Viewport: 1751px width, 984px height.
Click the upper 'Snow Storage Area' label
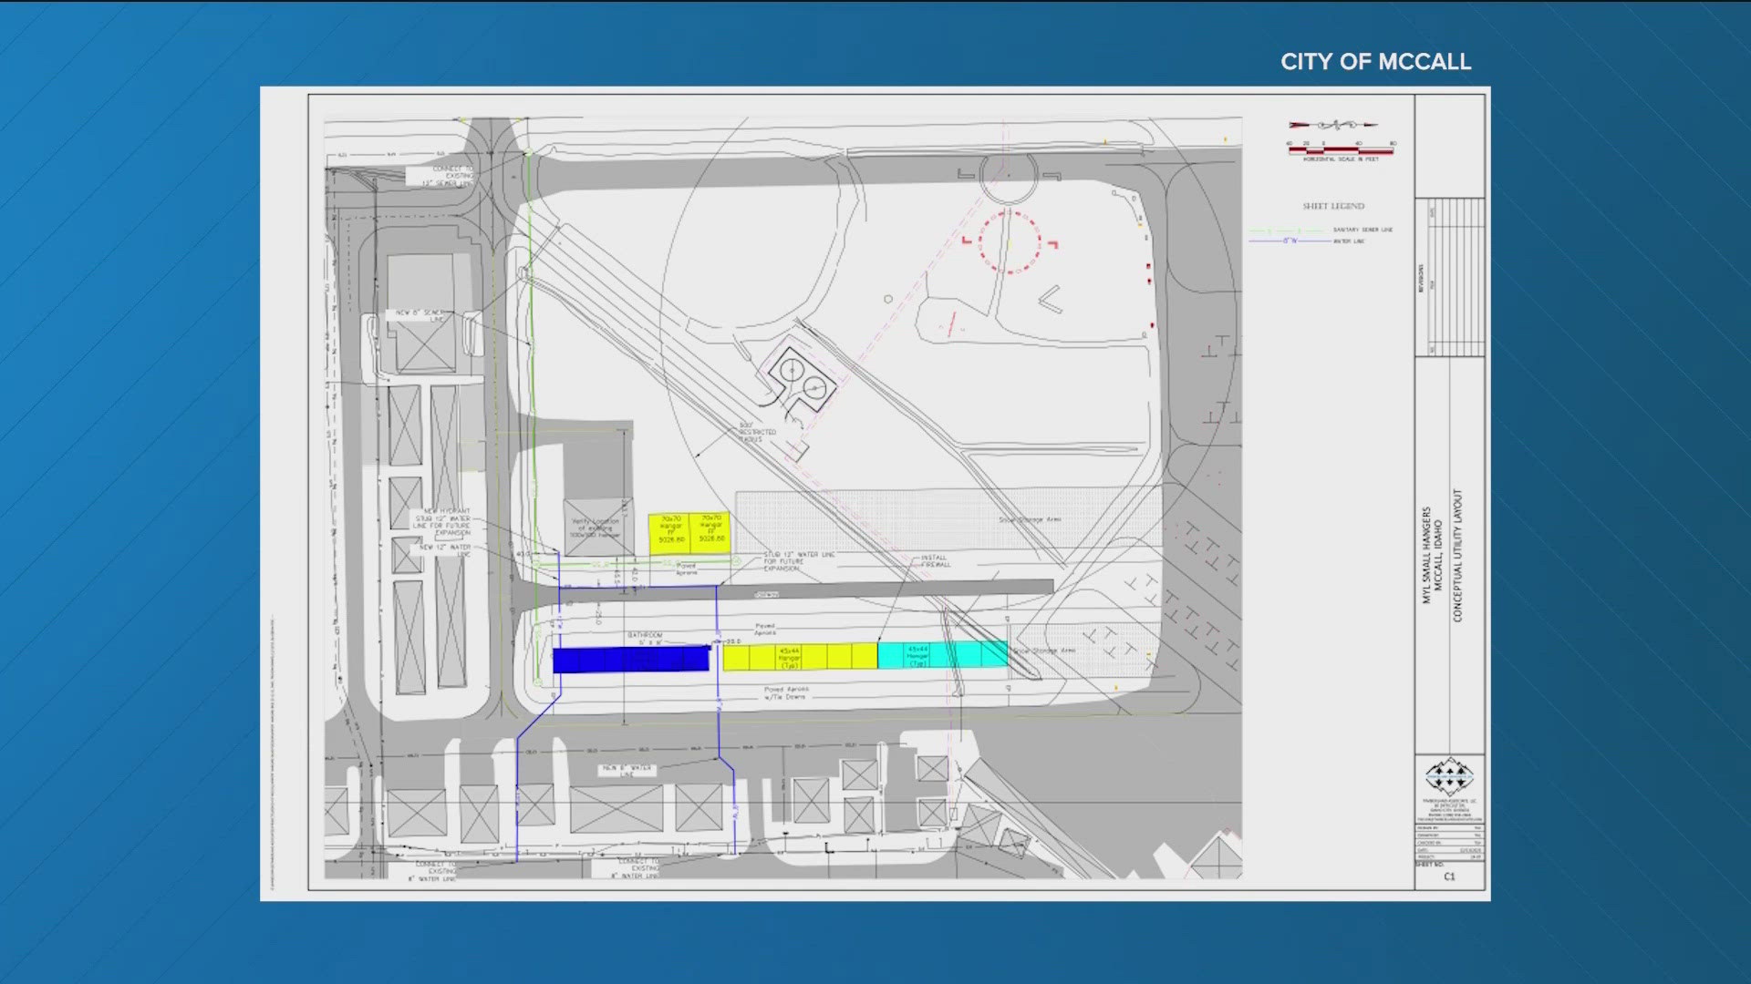(1030, 519)
